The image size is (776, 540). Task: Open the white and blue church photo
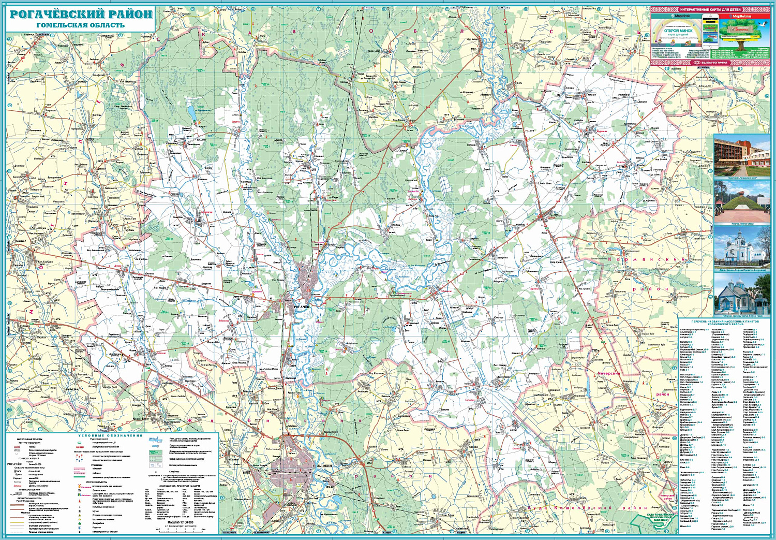point(741,248)
